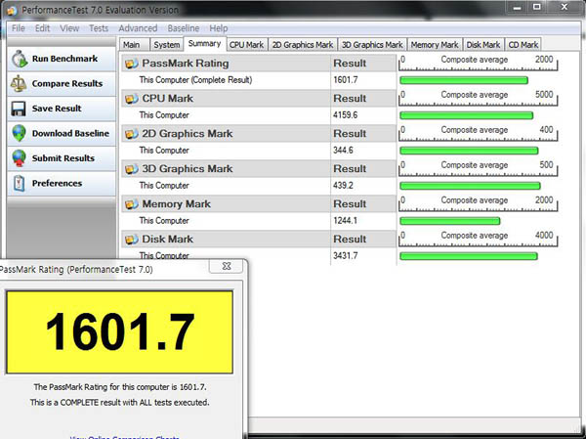586x439 pixels.
Task: Open the Preferences button
Action: (62, 184)
